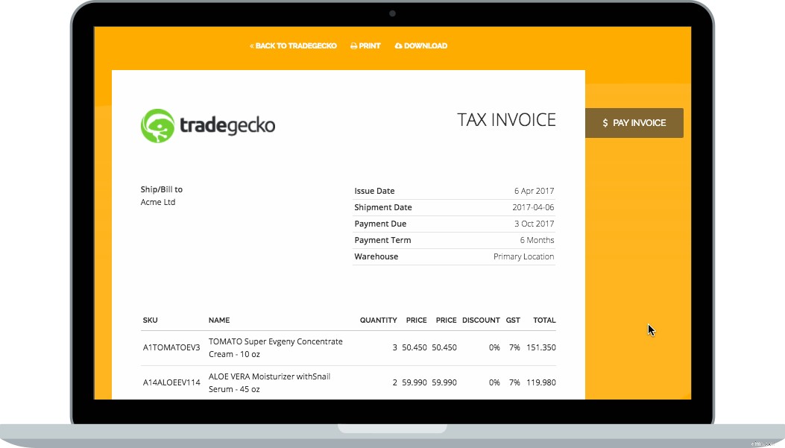
Task: Click the DISCOUNT column header
Action: point(481,320)
